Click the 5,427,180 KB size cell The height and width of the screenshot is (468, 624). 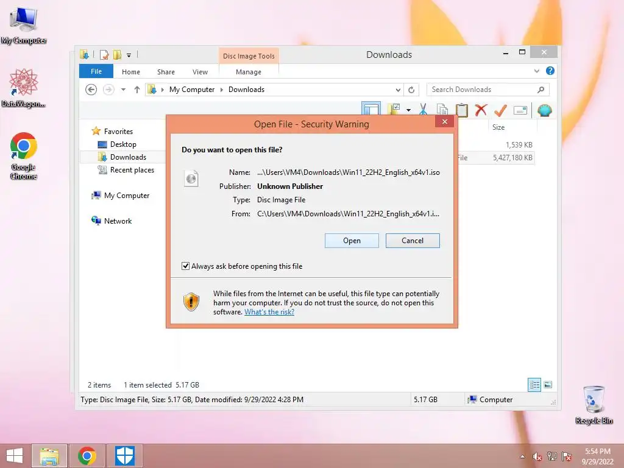pos(512,158)
